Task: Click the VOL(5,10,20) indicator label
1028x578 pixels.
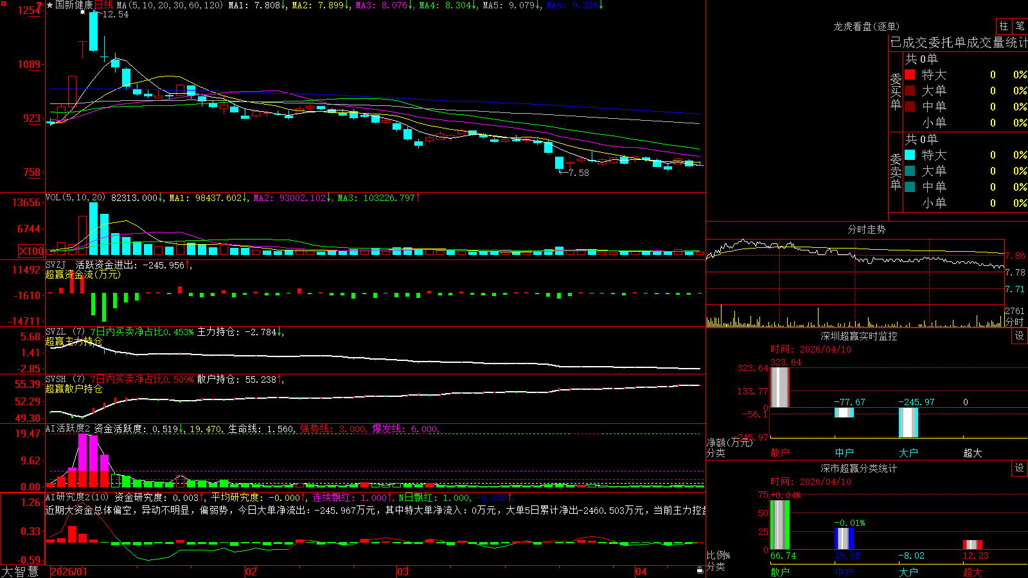Action: 76,198
